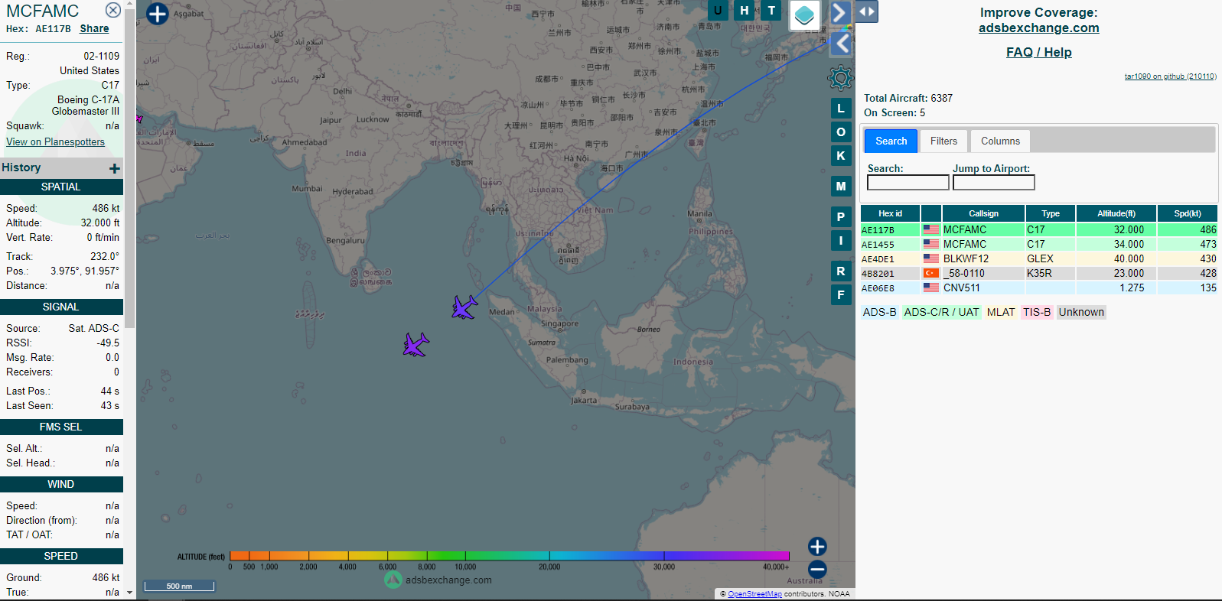The width and height of the screenshot is (1222, 601).
Task: Click the adsbexchange.com map logo
Action: (438, 580)
